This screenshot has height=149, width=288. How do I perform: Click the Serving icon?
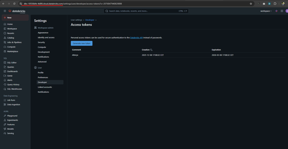point(5,133)
